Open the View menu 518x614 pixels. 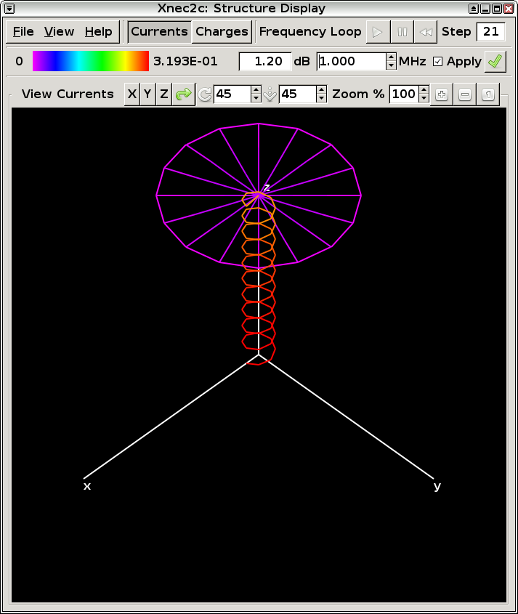tap(59, 32)
